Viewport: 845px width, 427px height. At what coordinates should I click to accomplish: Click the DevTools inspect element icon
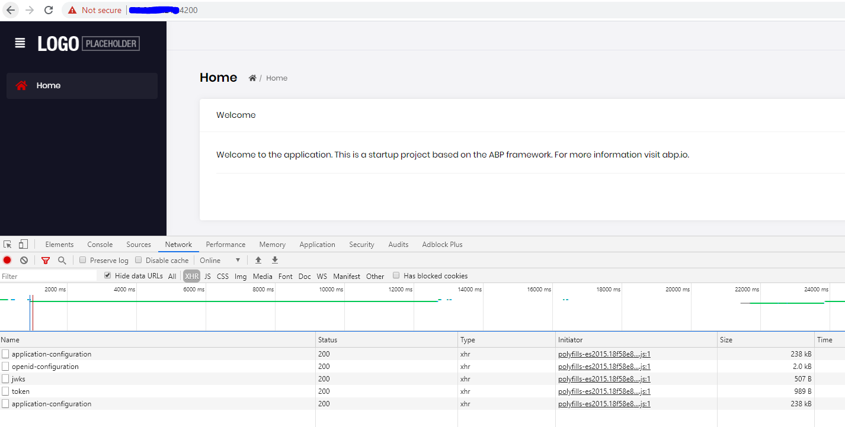[x=8, y=244]
